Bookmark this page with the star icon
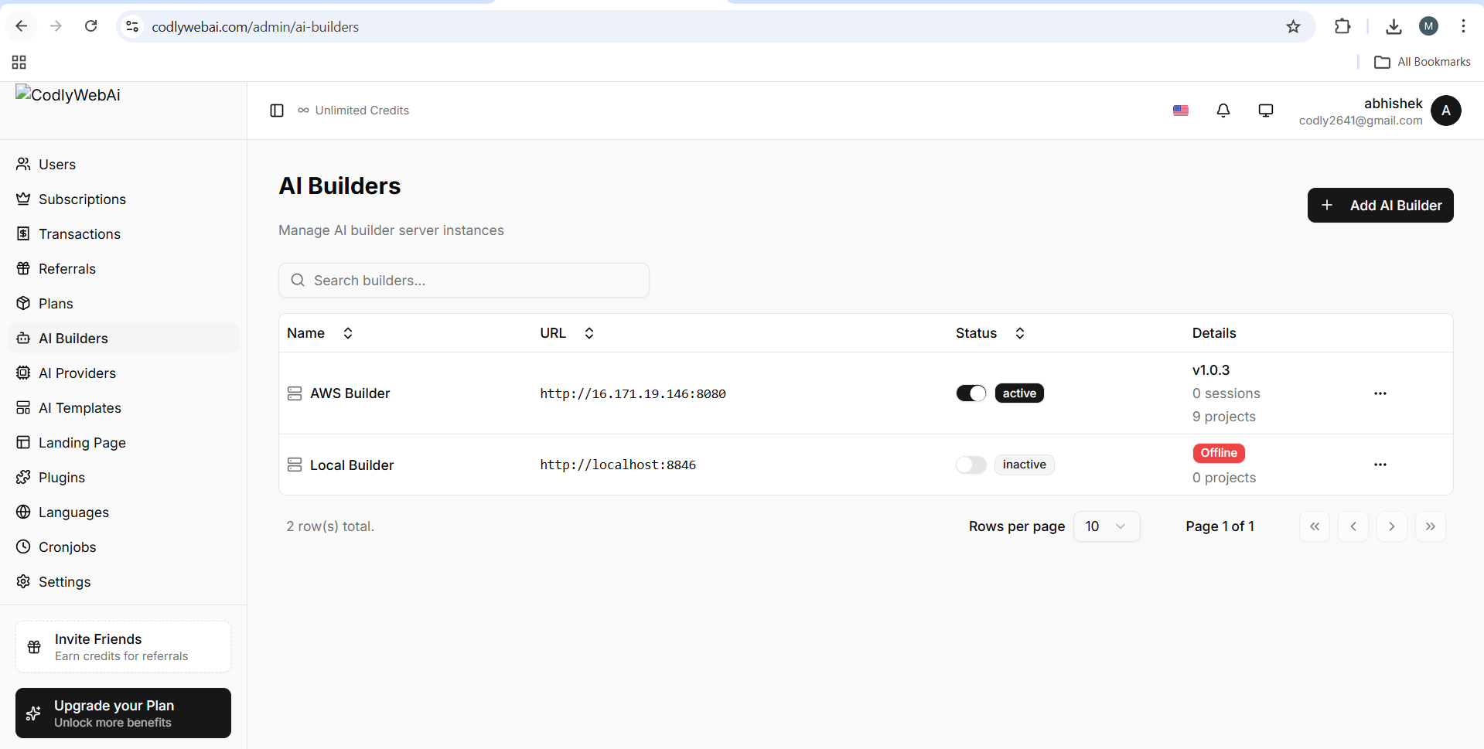The height and width of the screenshot is (749, 1484). [x=1293, y=27]
